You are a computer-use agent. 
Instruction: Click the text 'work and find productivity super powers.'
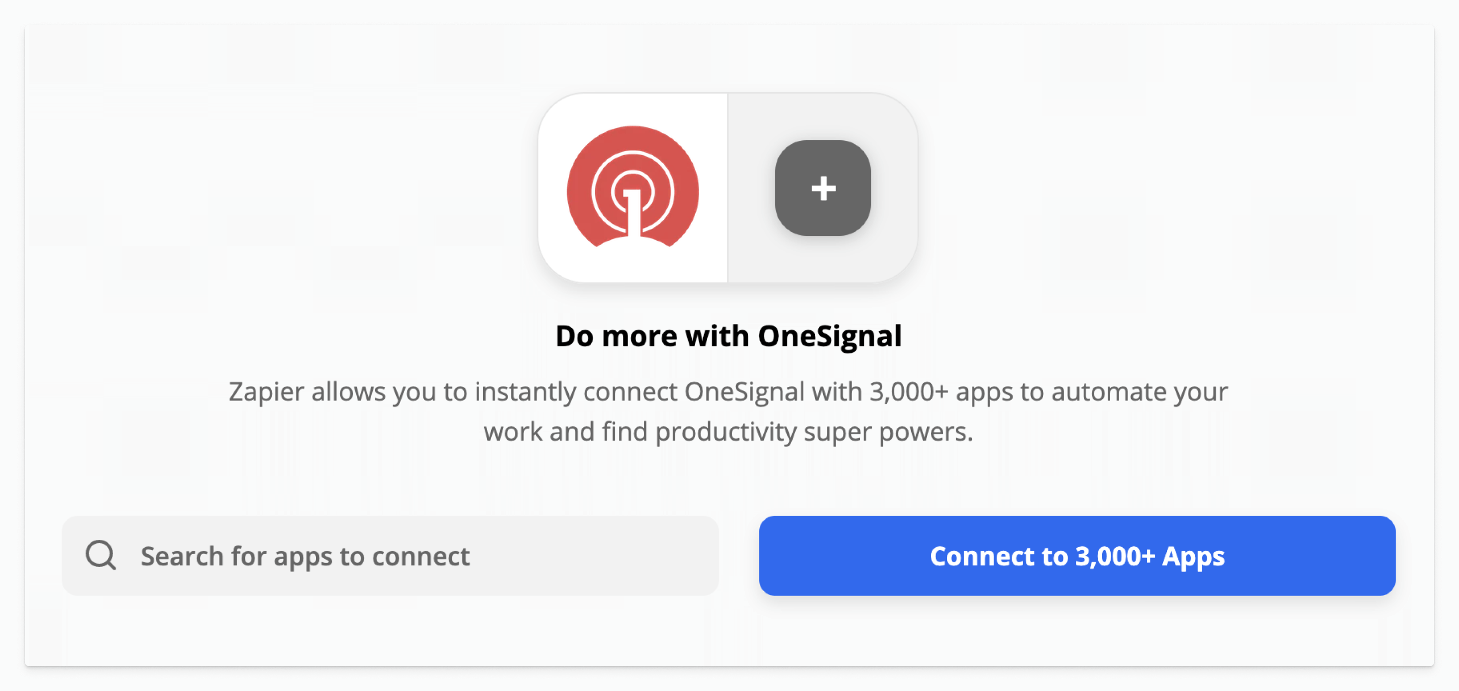point(729,432)
